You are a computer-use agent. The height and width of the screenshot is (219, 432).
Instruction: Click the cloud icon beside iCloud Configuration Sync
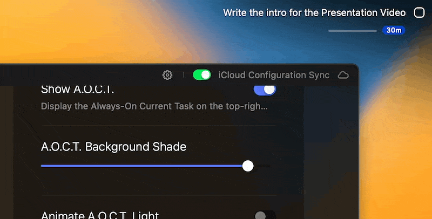pos(343,75)
